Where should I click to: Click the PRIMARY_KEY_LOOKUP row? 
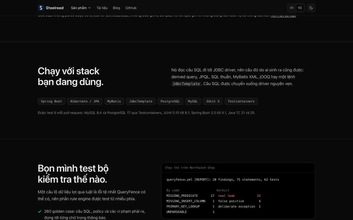[x=190, y=207]
